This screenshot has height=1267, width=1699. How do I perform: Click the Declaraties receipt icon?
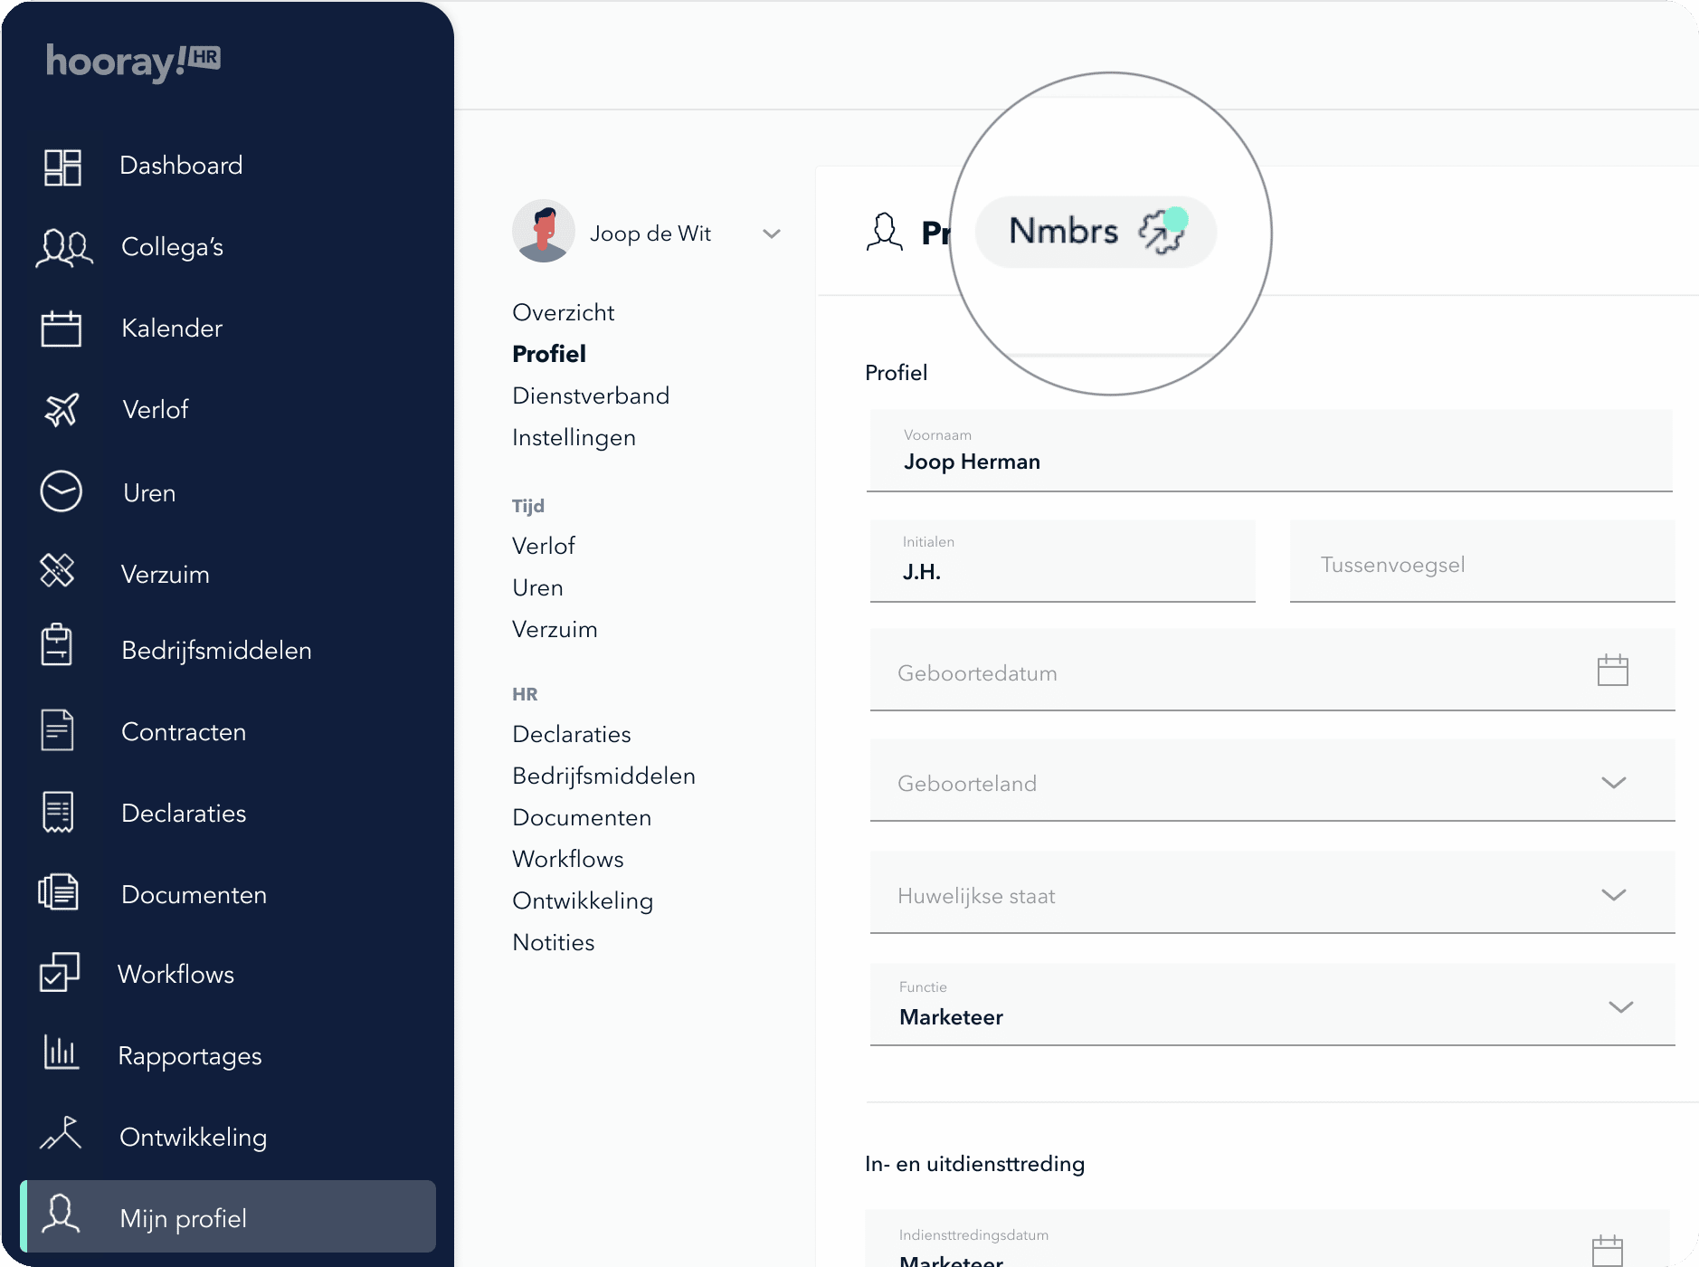point(58,812)
